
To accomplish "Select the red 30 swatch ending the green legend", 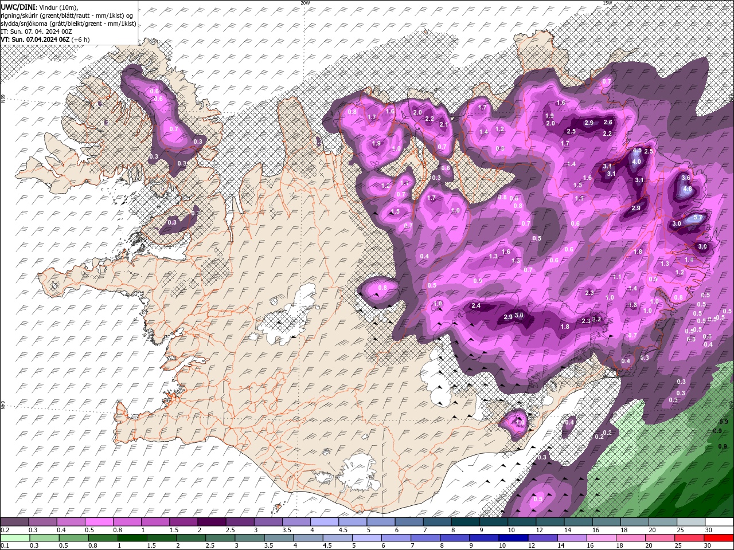I will point(719,538).
